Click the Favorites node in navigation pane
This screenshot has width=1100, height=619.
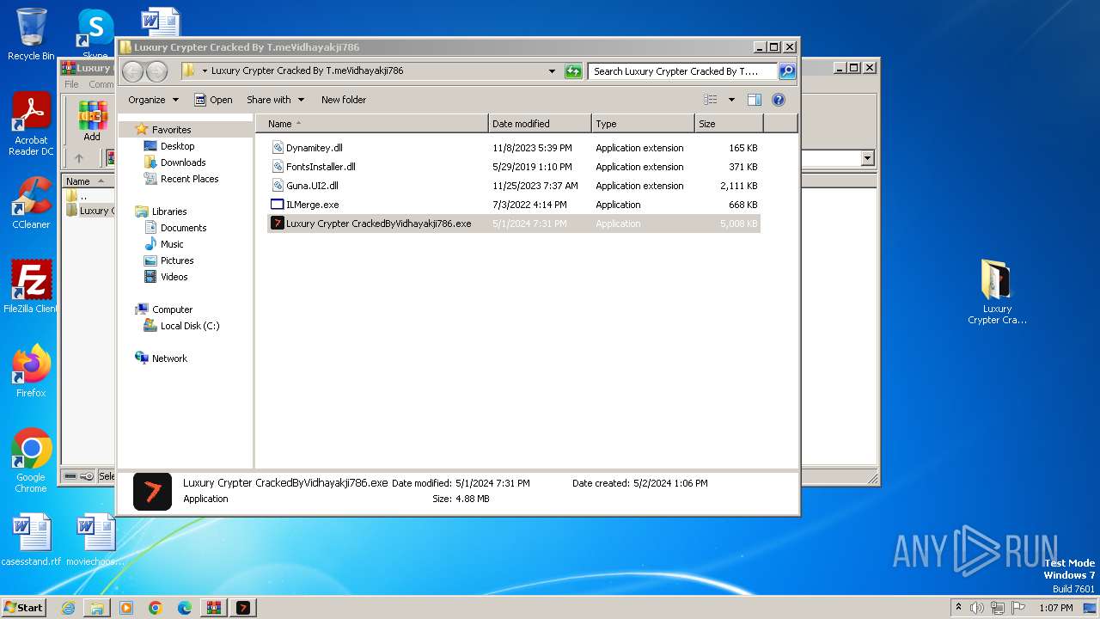tap(171, 130)
